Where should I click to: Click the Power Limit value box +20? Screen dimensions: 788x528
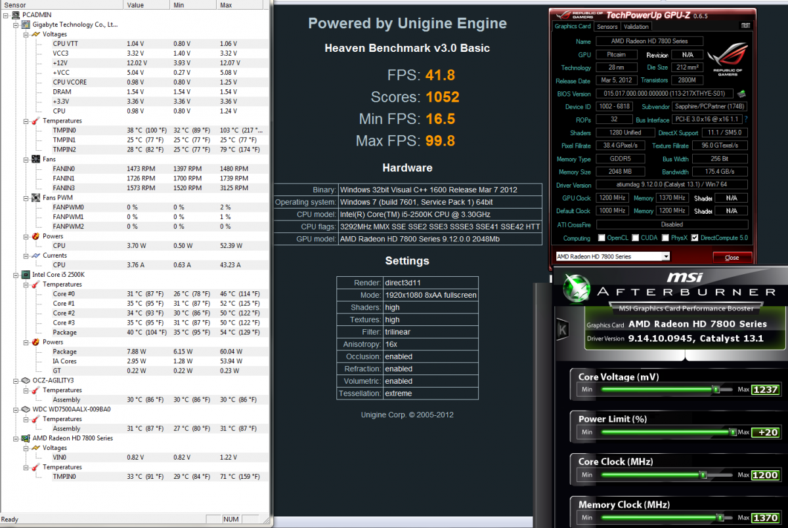click(x=766, y=432)
